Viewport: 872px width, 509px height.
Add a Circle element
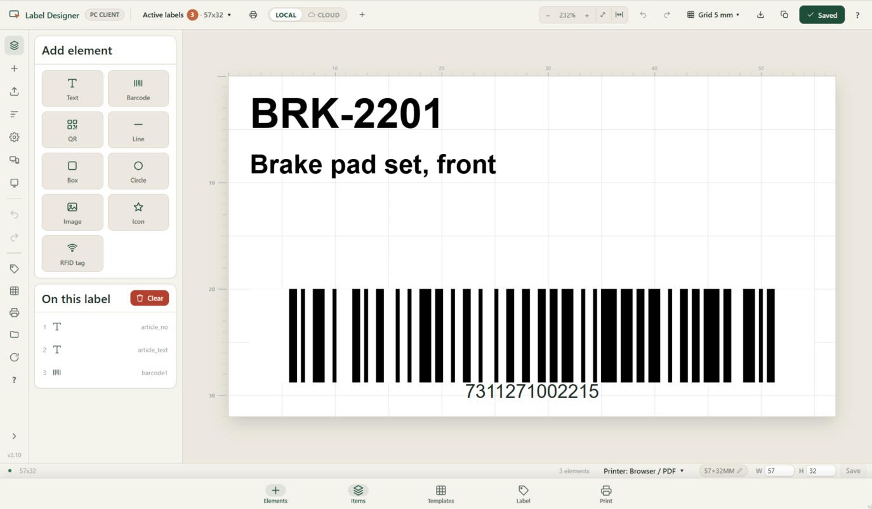[x=138, y=171]
